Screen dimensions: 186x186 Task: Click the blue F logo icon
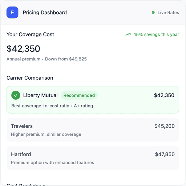(x=12, y=12)
